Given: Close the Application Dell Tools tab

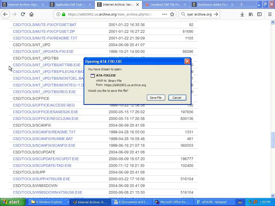Looking at the screenshot, I should click(x=90, y=5).
